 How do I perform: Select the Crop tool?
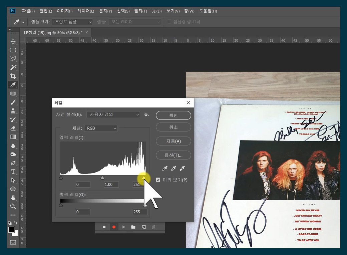(13, 76)
